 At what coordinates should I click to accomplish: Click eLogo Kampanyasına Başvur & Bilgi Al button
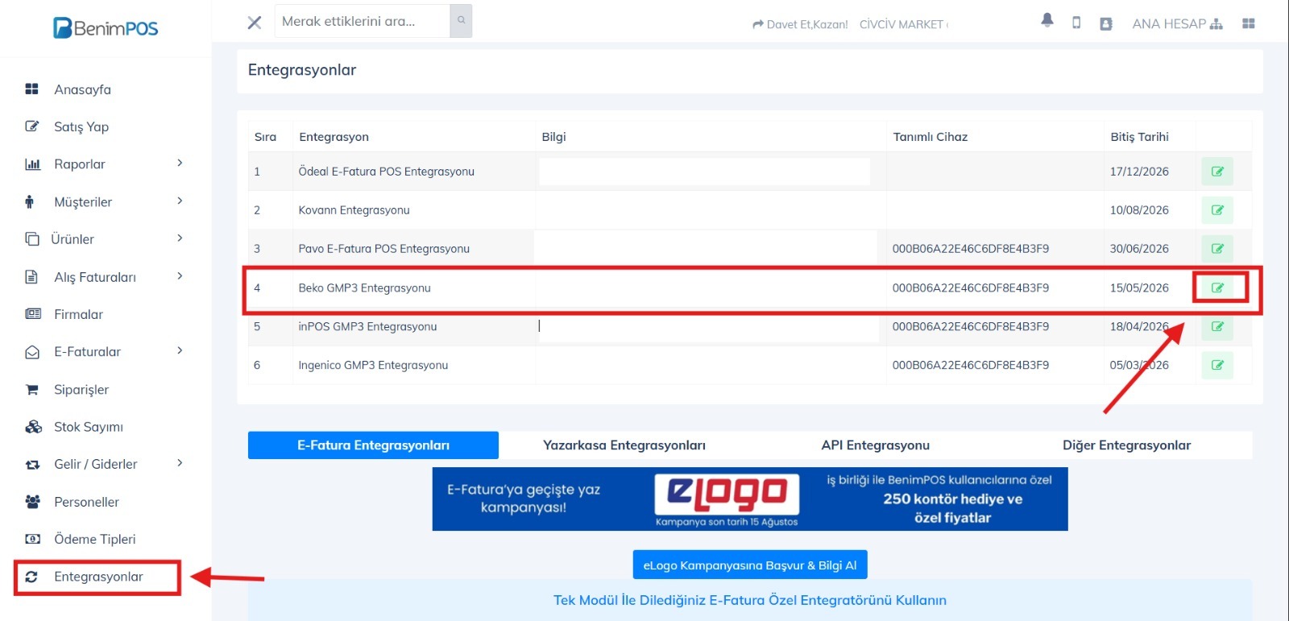[x=749, y=565]
